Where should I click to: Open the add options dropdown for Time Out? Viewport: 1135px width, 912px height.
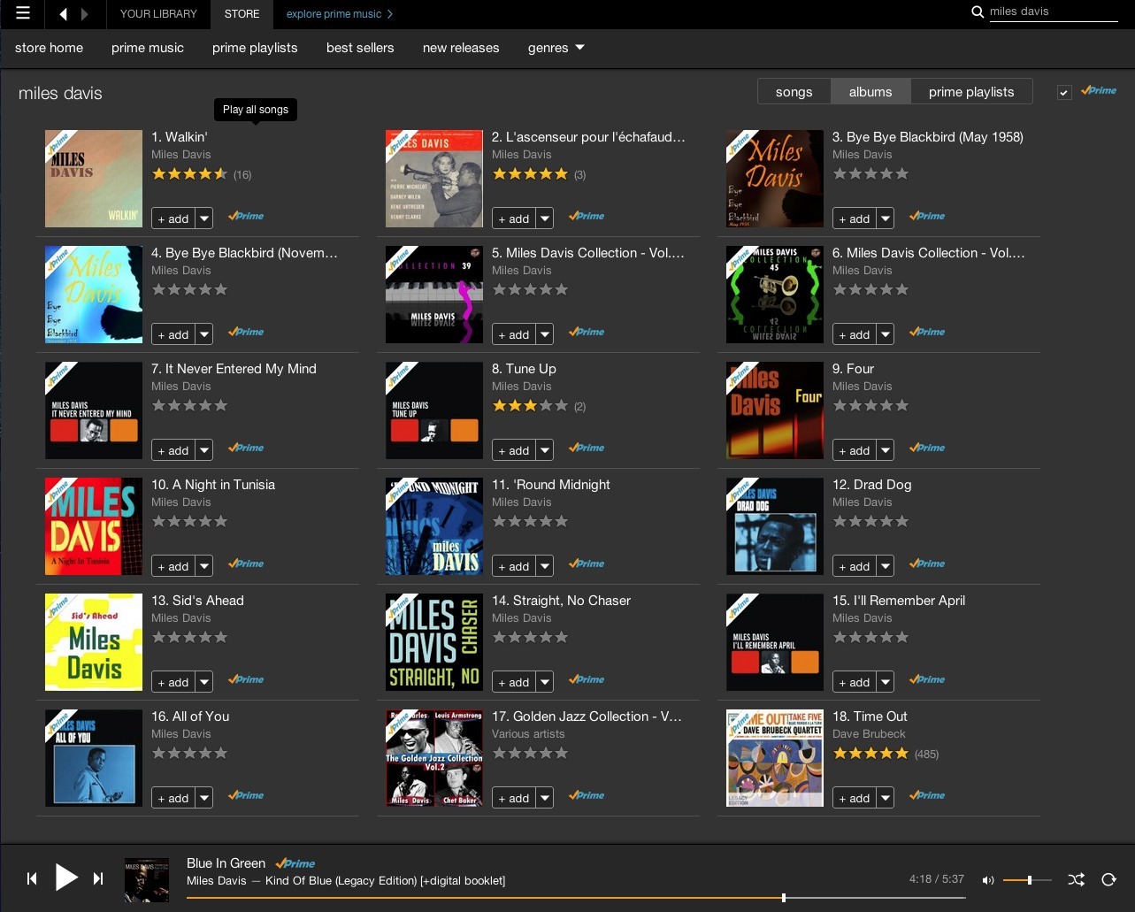886,797
